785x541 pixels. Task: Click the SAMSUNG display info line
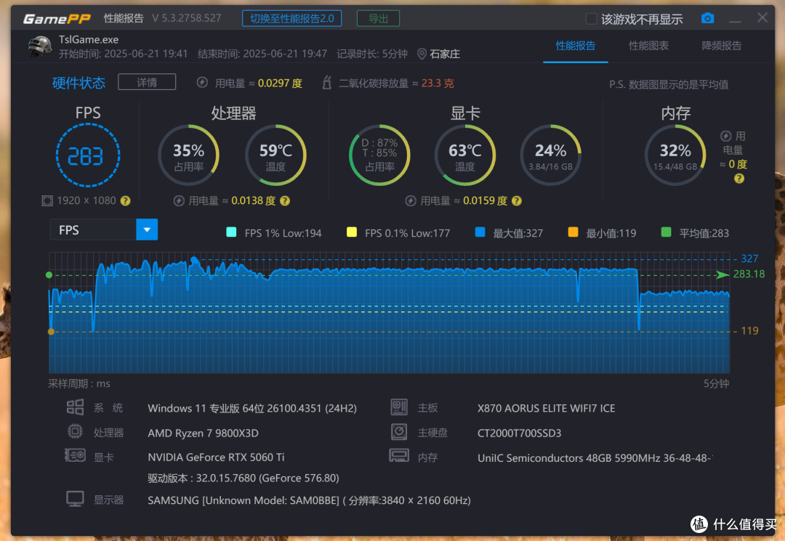(309, 500)
